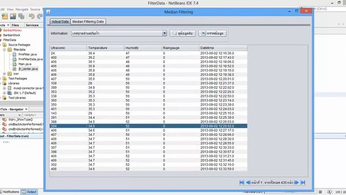
Task: Go to first page of results
Action: (242, 183)
